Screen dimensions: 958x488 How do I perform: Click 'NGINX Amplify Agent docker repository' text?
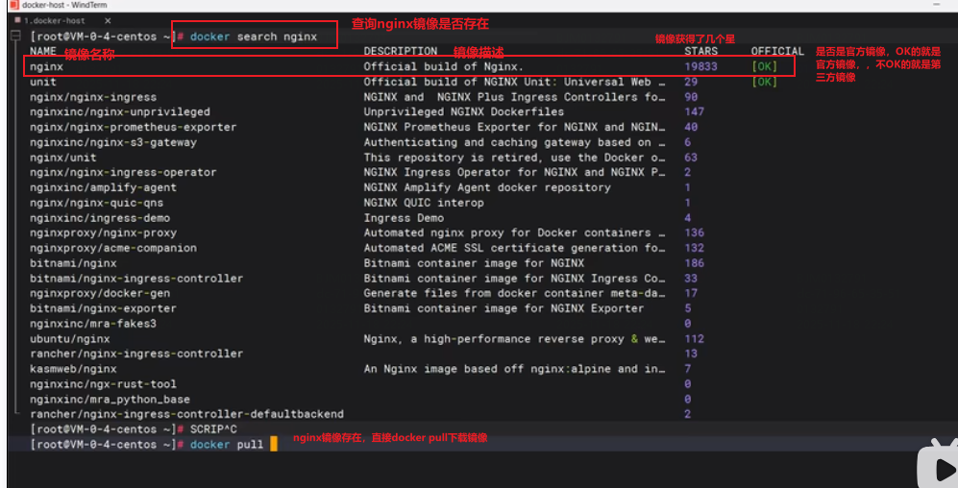click(x=487, y=187)
